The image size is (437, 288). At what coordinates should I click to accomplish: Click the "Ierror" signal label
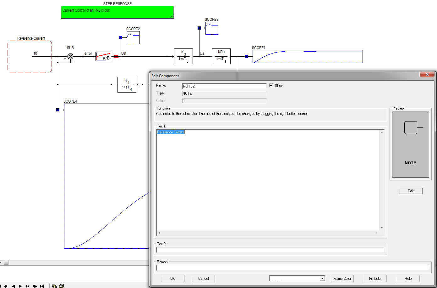pos(88,54)
